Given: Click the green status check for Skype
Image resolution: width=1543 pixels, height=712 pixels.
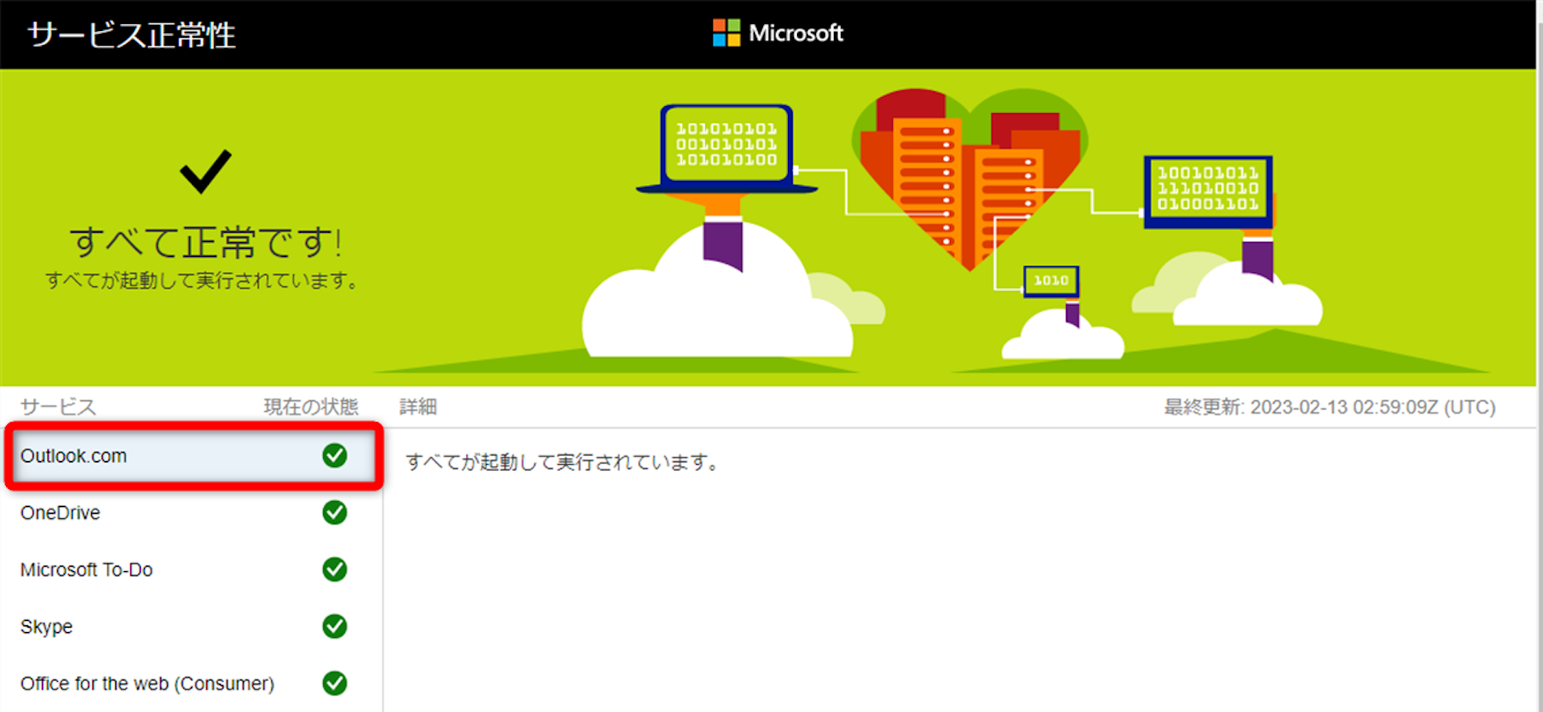Looking at the screenshot, I should (x=335, y=626).
